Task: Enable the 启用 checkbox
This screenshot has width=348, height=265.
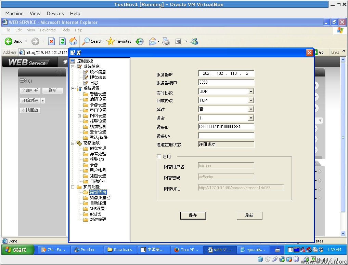Action: click(159, 156)
